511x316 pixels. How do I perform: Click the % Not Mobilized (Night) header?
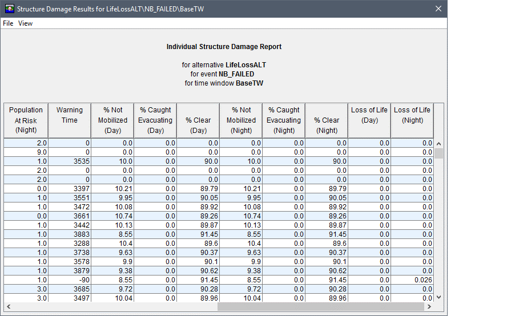tap(241, 120)
